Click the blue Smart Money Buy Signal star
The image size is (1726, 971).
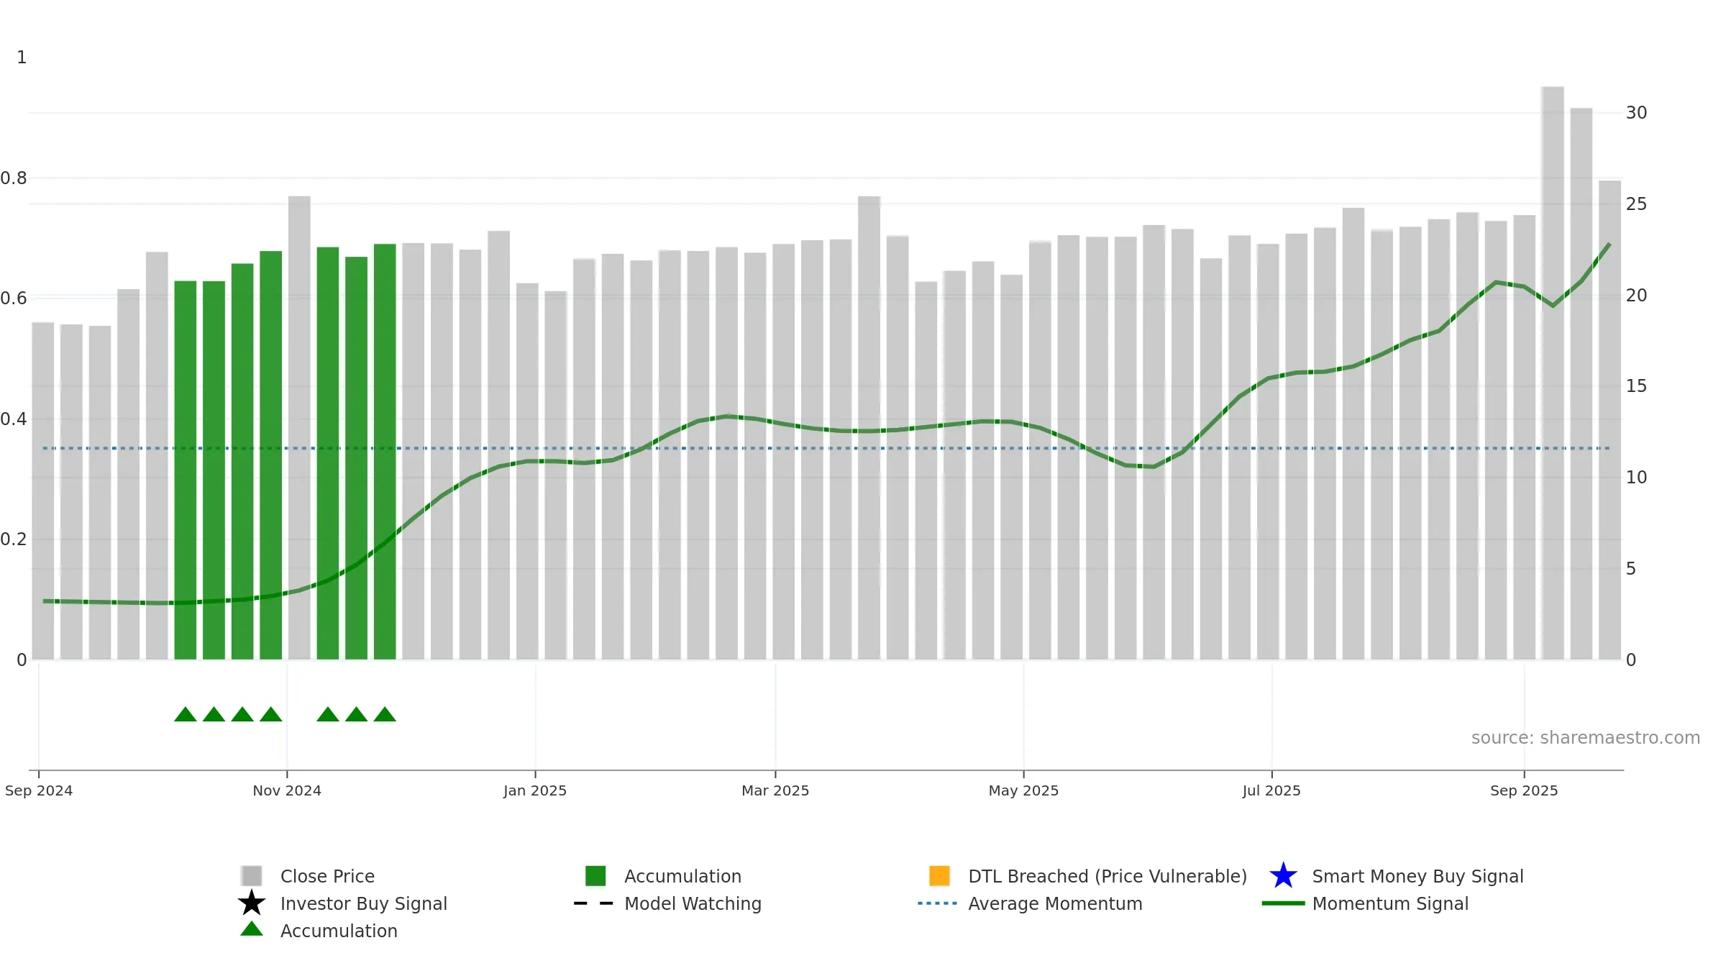point(1283,876)
